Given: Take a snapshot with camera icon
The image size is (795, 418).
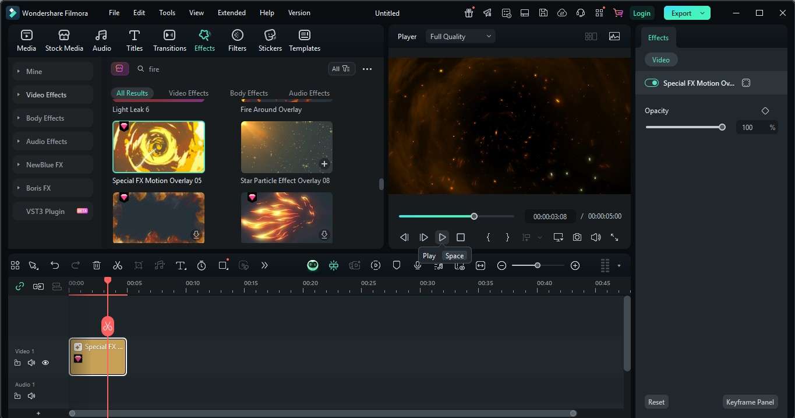Looking at the screenshot, I should (577, 237).
